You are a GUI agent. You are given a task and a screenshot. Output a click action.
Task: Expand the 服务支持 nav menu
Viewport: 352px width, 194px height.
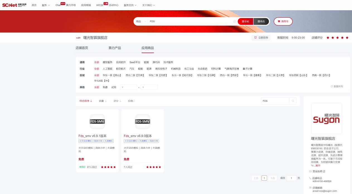[x=130, y=5]
